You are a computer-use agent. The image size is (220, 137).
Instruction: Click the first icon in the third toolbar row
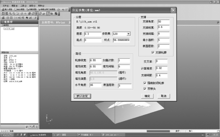(3, 18)
